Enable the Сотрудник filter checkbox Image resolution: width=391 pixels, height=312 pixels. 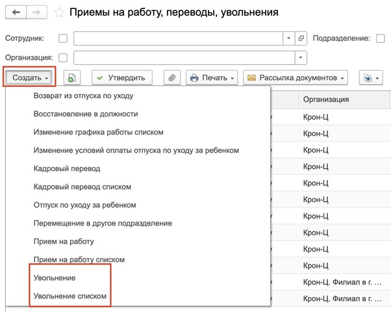click(63, 38)
